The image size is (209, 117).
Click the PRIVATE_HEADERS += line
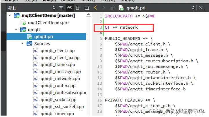point(130,100)
